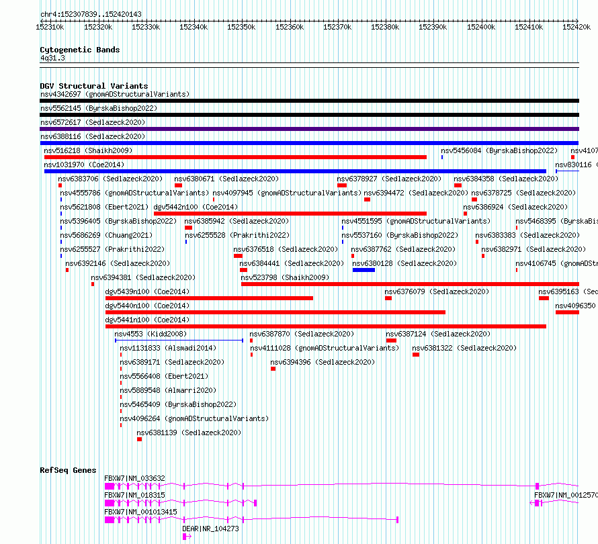Click the dgv5441n100 (Coe2014) red bar

pos(326,326)
